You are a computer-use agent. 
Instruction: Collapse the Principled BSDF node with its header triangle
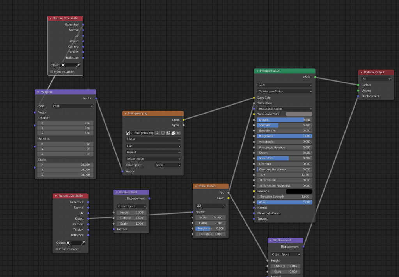pyautogui.click(x=257, y=71)
